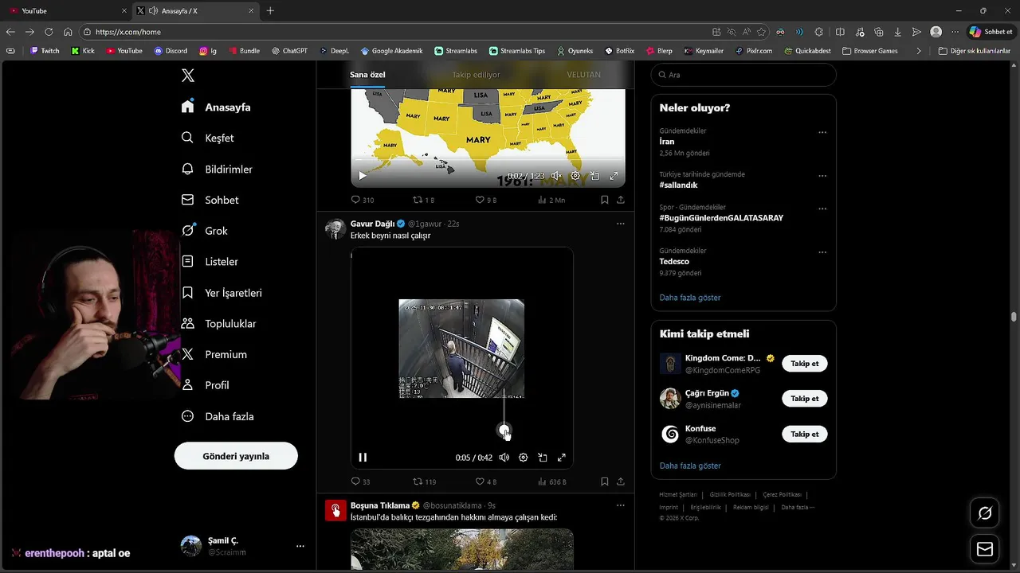Viewport: 1020px width, 573px height.
Task: Open Bildirimler notifications page
Action: tap(217, 169)
